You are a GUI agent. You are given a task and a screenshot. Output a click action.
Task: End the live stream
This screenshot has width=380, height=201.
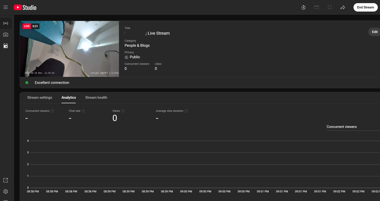(x=365, y=7)
